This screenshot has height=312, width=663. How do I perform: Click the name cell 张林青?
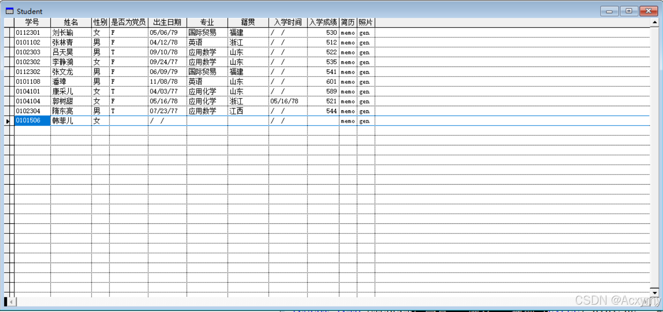(x=71, y=42)
